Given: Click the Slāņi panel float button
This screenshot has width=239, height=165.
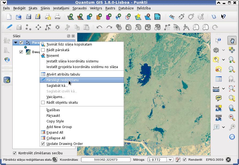Looking at the screenshot, I should pos(69,36).
